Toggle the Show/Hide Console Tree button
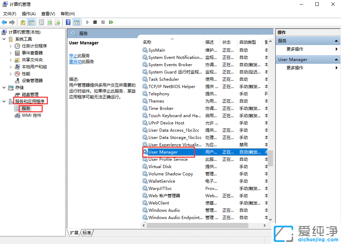The width and height of the screenshot is (341, 244). 31,22
